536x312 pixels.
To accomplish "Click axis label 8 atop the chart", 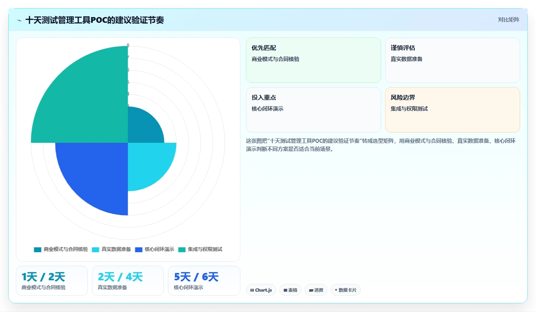I will pos(128,45).
